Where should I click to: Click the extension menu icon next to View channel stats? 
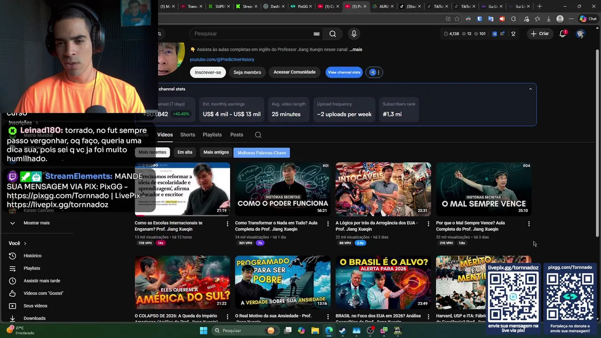(x=375, y=72)
